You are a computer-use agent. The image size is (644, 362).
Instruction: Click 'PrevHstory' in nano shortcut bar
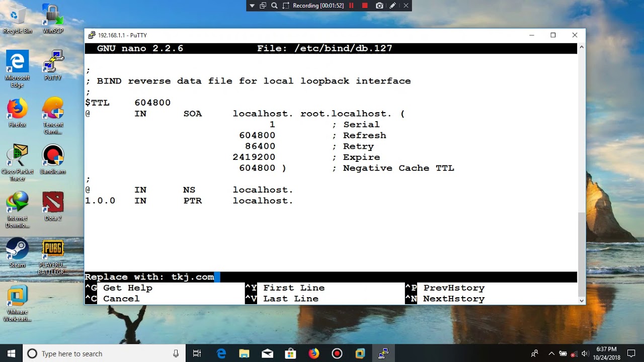454,288
